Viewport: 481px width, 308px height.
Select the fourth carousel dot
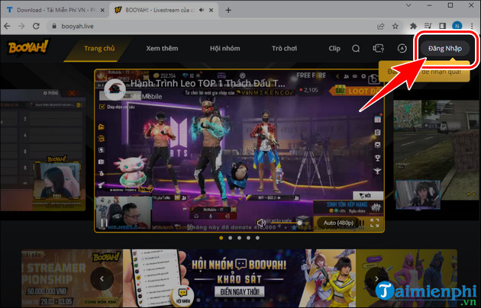[x=248, y=238]
